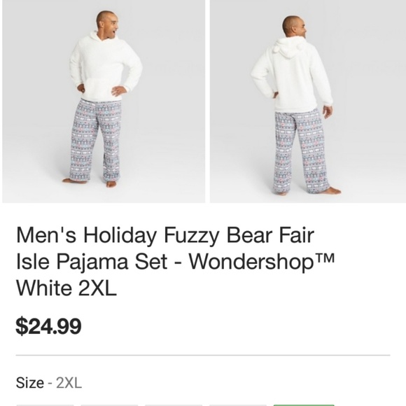This screenshot has height=406, width=406.
Task: Click the selected 2XL size value text
Action: click(69, 383)
